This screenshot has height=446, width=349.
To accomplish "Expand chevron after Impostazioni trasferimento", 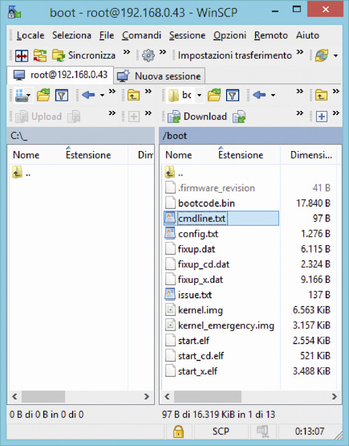I will [300, 52].
